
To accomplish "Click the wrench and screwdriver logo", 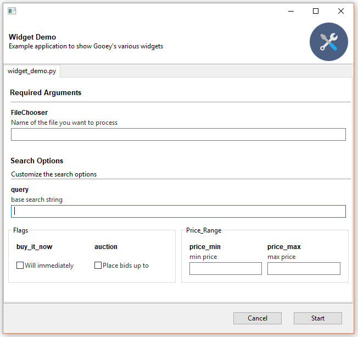I will [x=328, y=42].
